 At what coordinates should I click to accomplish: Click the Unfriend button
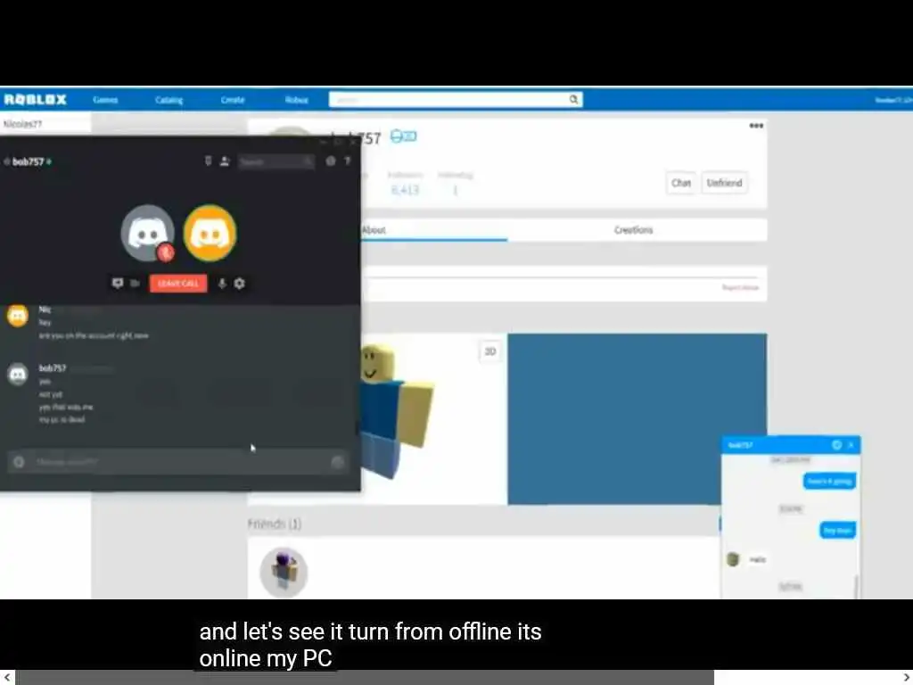724,183
